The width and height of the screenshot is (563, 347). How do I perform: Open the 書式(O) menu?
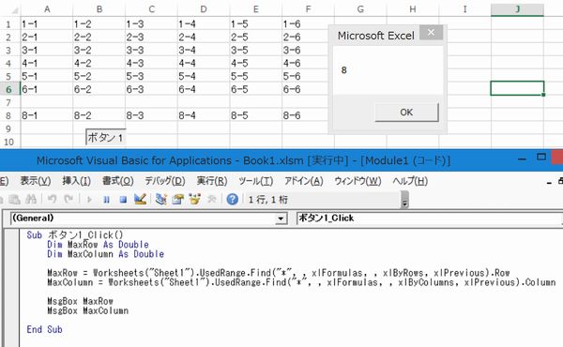point(118,181)
